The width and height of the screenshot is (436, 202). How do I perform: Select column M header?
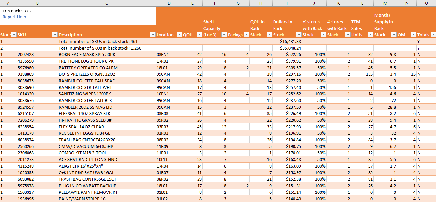[385, 3]
